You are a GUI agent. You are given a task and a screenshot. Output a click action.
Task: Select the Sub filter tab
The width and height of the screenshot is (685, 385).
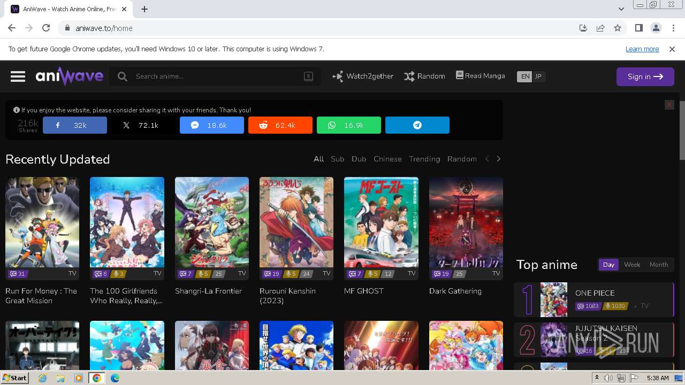(338, 159)
